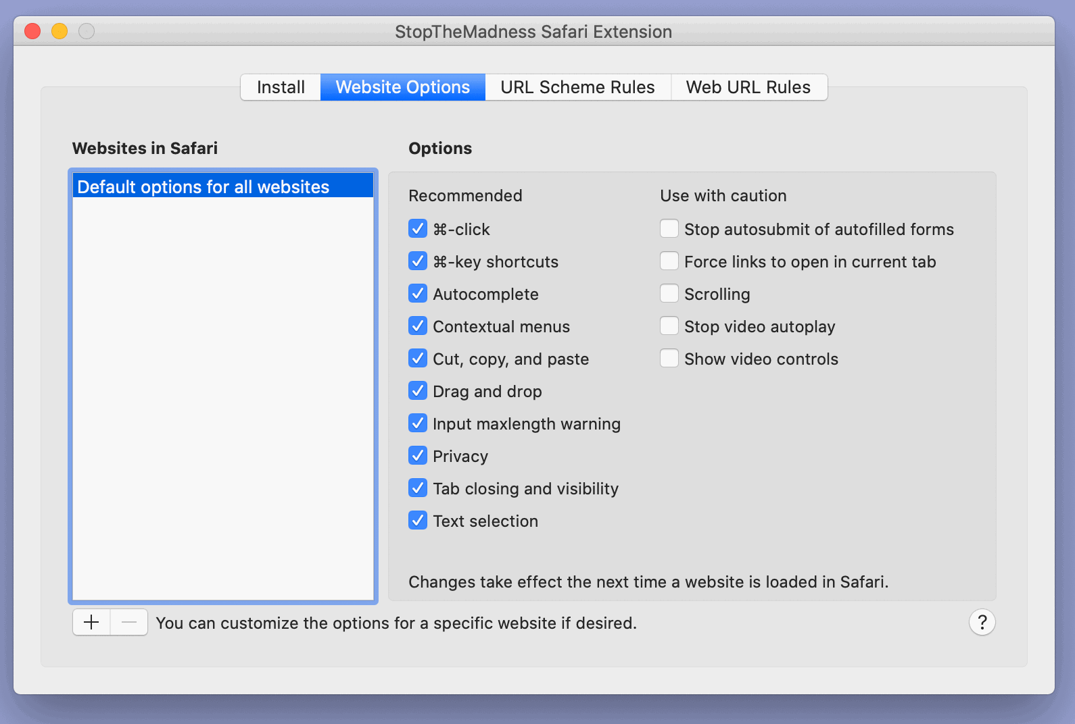
Task: Enable Stop video autoplay
Action: [x=669, y=326]
